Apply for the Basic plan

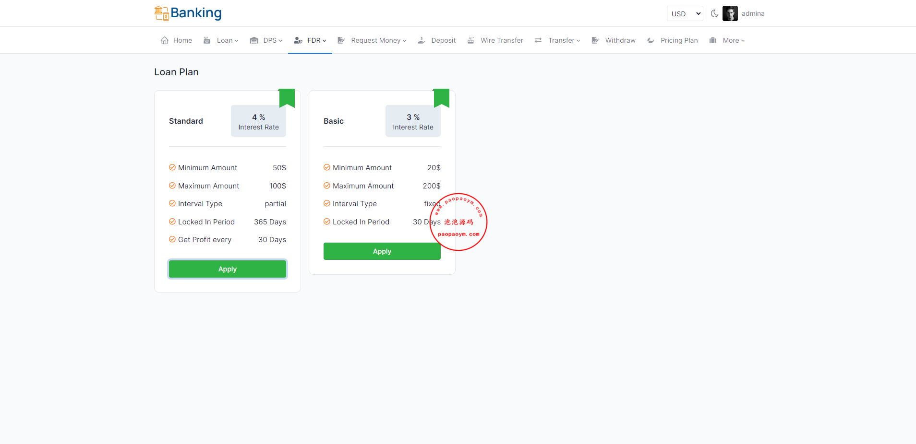382,251
